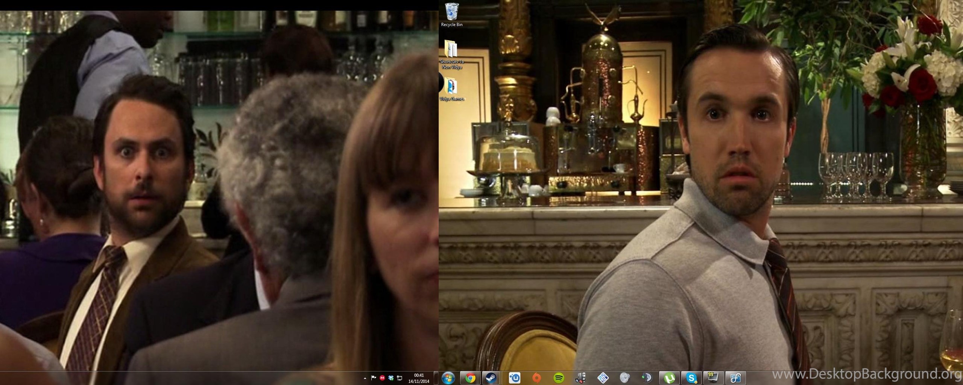Open the network connection tray icon
Screen dimensions: 963x385
tap(399, 378)
